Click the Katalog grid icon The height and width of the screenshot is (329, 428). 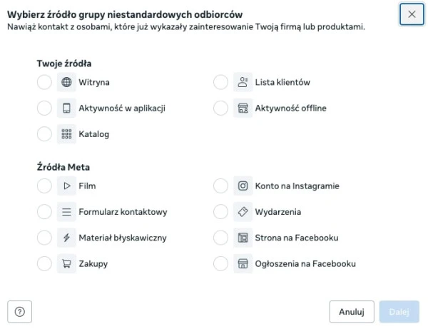pos(66,134)
